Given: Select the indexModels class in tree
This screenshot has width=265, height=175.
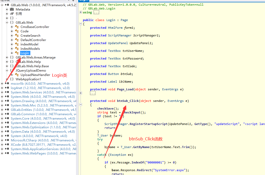Looking at the screenshot, I should 30,49.
